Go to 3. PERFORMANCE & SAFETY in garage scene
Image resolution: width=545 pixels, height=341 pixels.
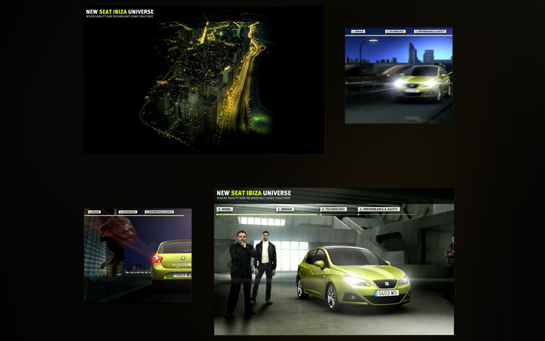tap(379, 209)
